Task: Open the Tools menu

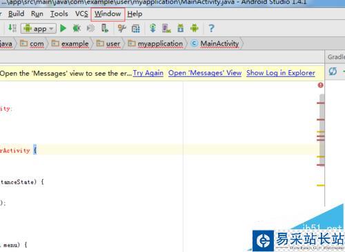Action: (x=59, y=14)
